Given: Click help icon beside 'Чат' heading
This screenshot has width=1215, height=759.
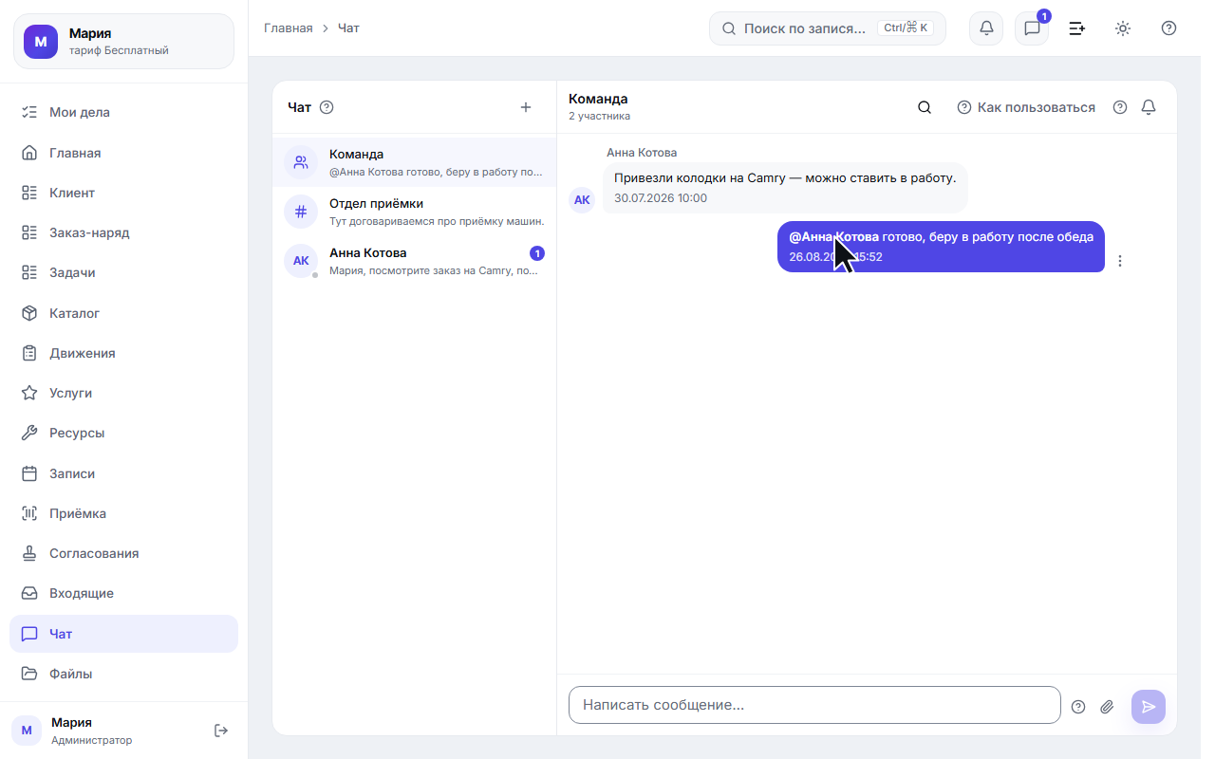Looking at the screenshot, I should pos(327,107).
